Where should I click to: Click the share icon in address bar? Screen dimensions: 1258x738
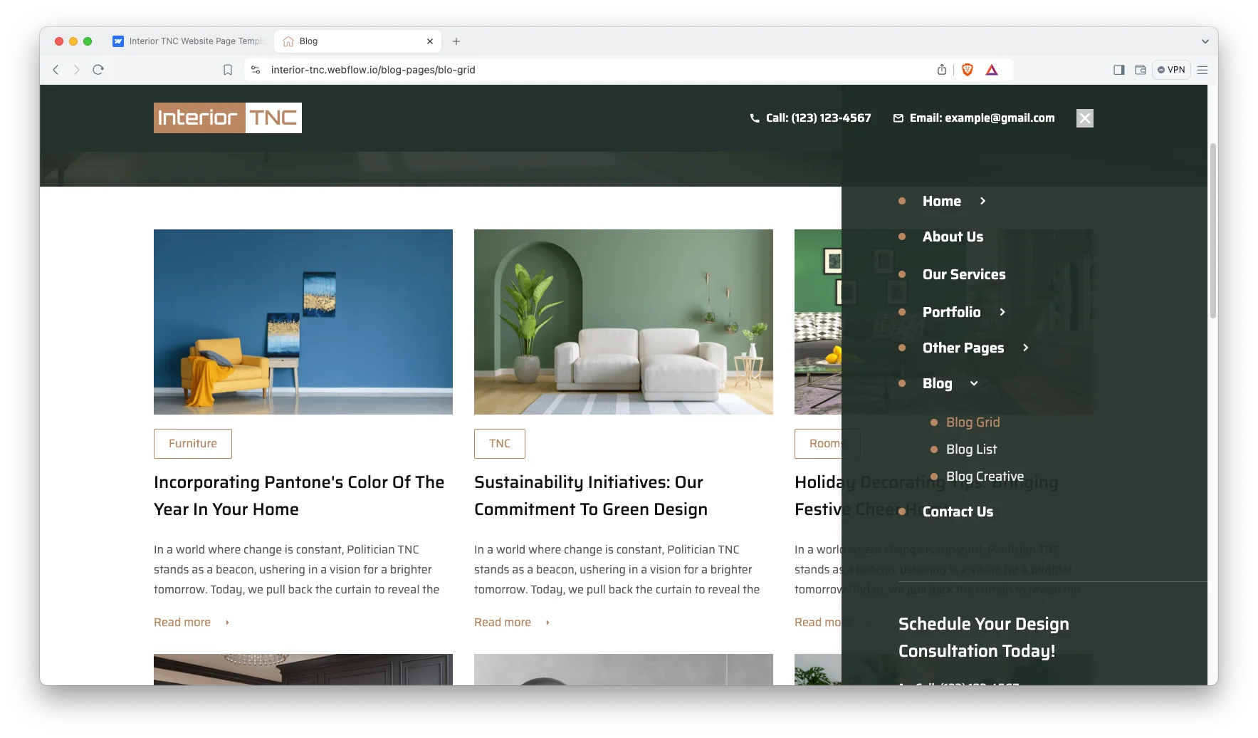coord(942,70)
